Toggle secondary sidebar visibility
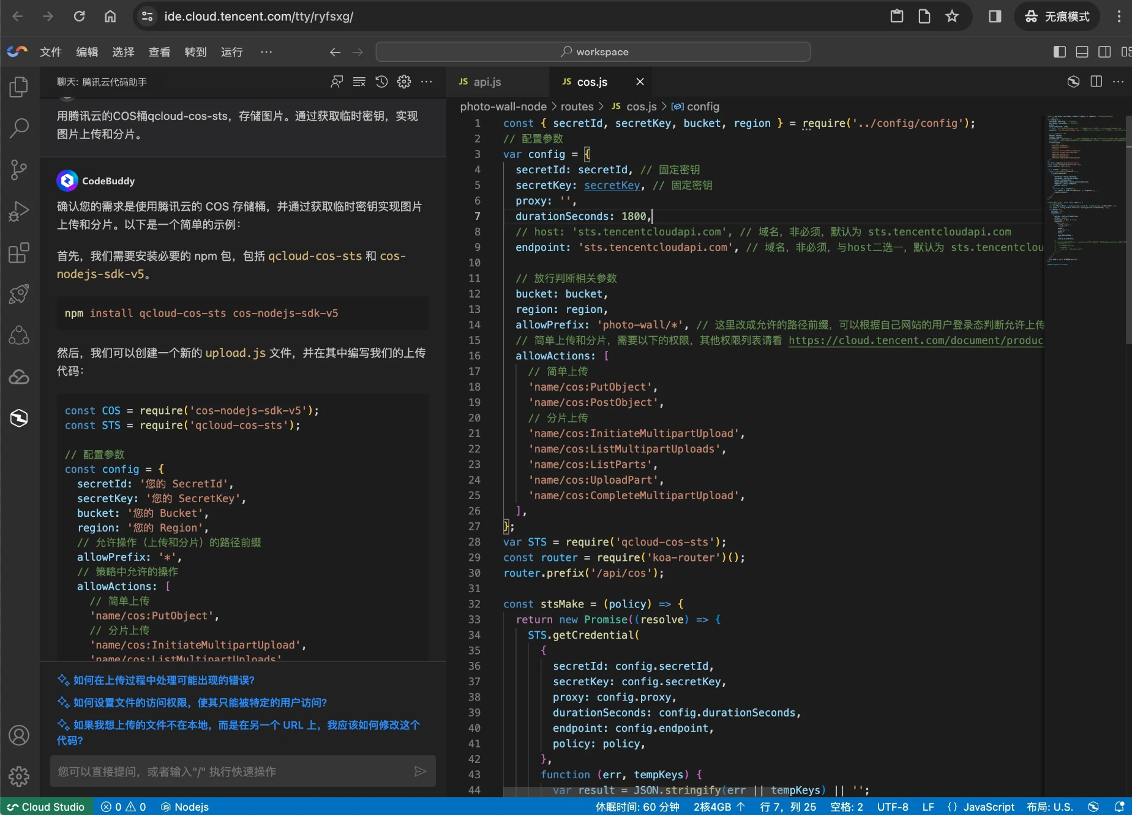The height and width of the screenshot is (815, 1132). tap(1104, 52)
